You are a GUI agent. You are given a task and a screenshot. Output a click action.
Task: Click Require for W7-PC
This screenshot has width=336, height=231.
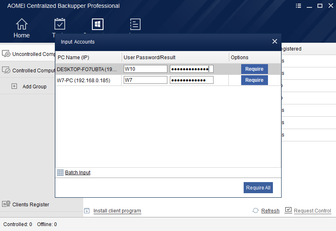254,80
